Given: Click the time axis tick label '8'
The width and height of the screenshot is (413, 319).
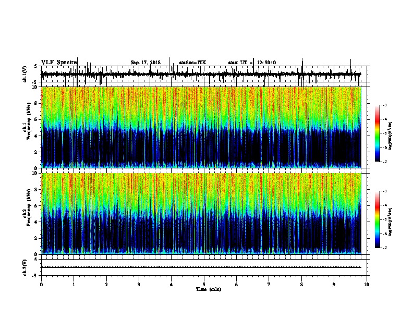Looking at the screenshot, I should click(x=301, y=285).
